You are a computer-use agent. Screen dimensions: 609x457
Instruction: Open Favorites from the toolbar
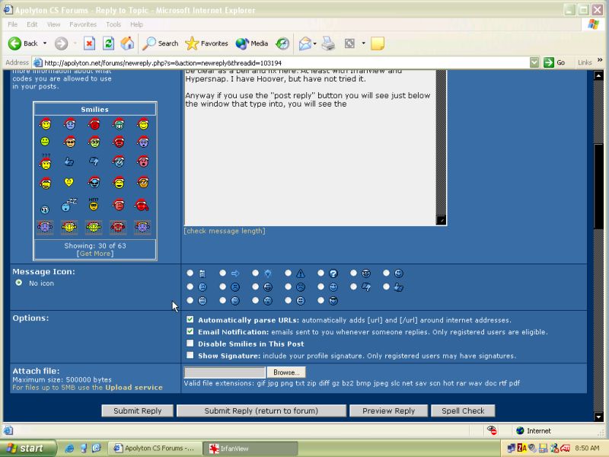point(207,43)
